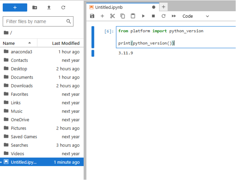Image resolution: width=236 pixels, height=180 pixels.
Task: Open the Code cell type dropdown
Action: tap(196, 16)
